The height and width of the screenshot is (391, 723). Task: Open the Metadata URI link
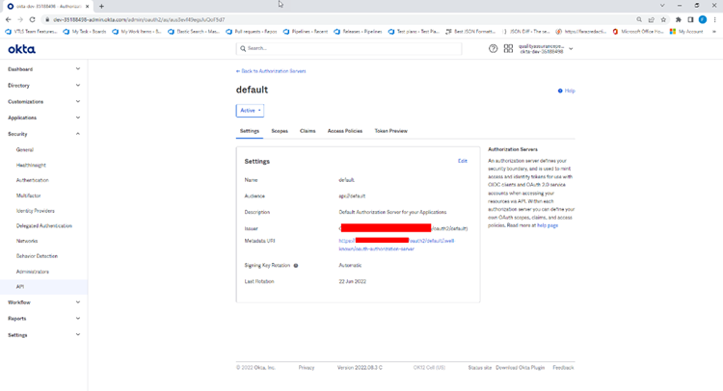click(396, 245)
